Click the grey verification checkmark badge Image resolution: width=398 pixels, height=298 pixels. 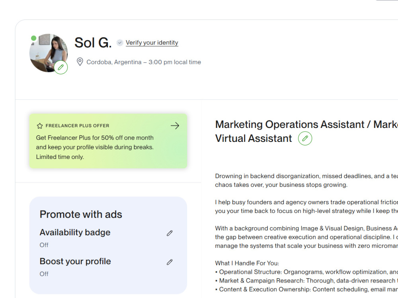120,43
